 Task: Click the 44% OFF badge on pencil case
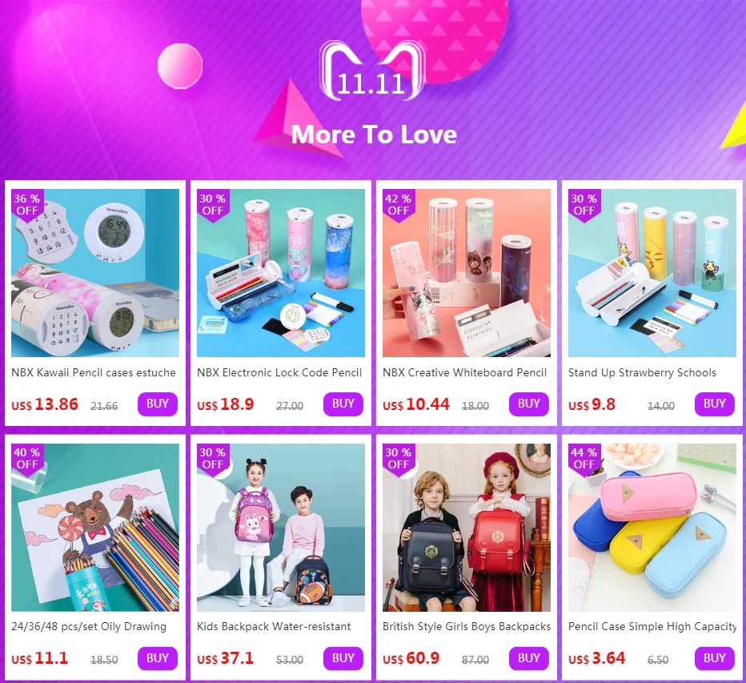[x=584, y=458]
